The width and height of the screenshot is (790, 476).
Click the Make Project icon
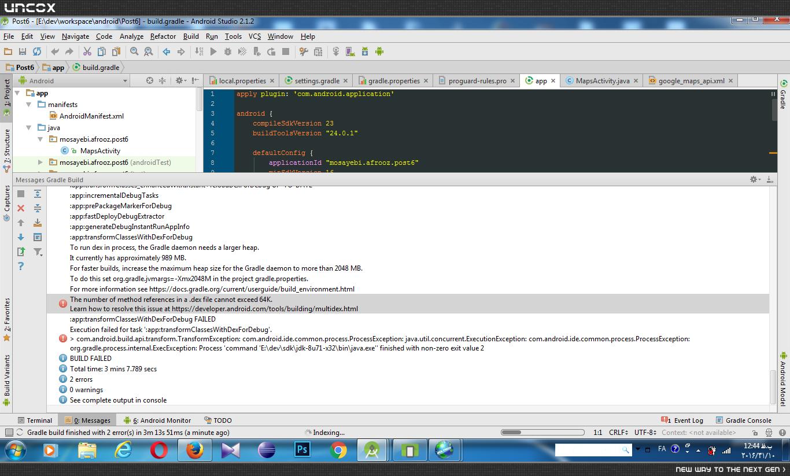coord(199,51)
